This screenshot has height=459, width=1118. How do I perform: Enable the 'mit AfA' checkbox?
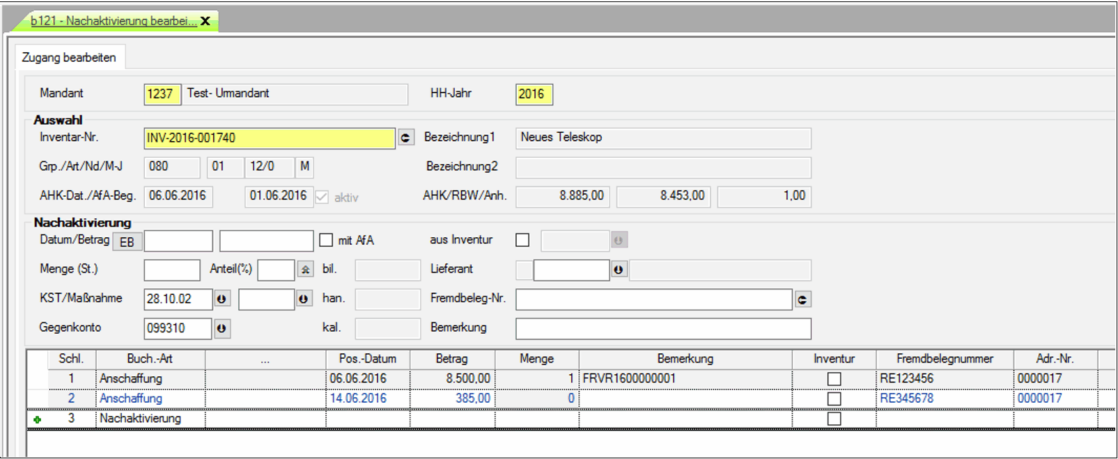tap(326, 241)
